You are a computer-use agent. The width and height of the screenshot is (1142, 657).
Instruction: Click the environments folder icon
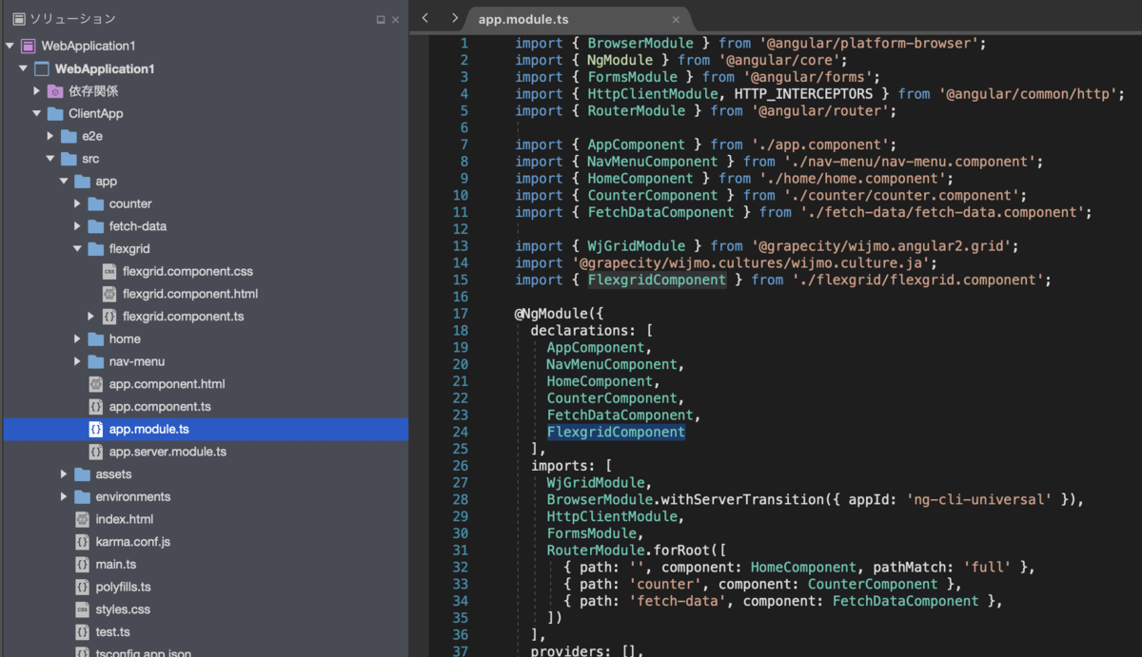[82, 496]
